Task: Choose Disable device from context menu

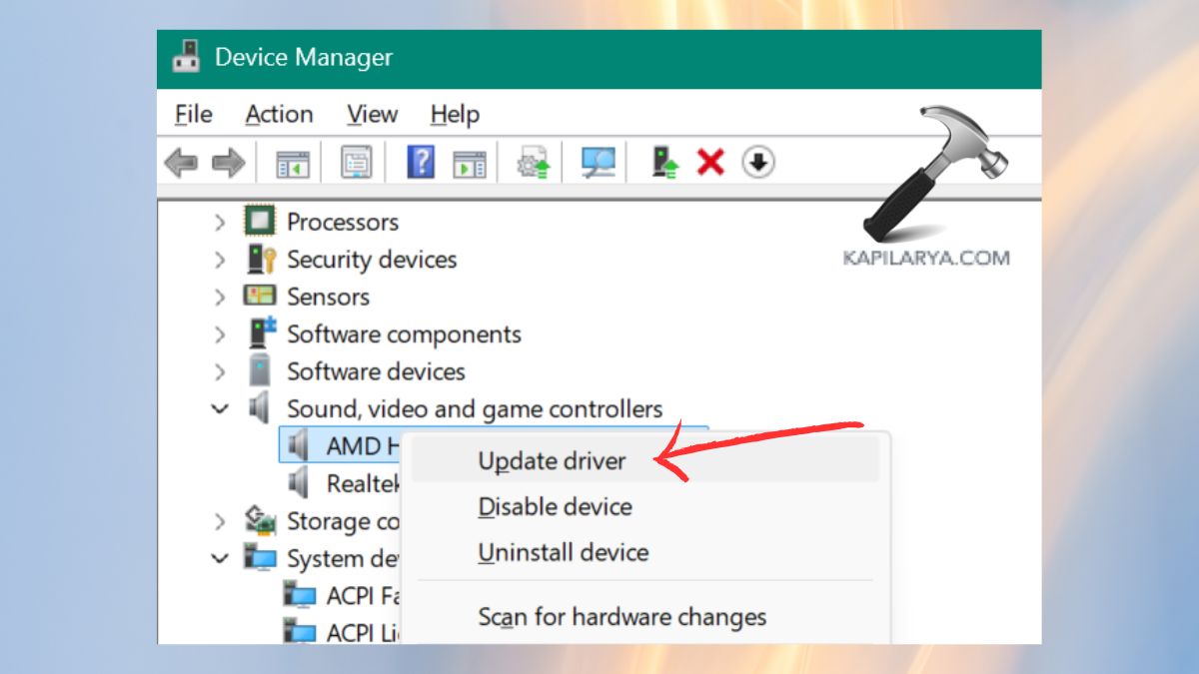Action: [644, 506]
